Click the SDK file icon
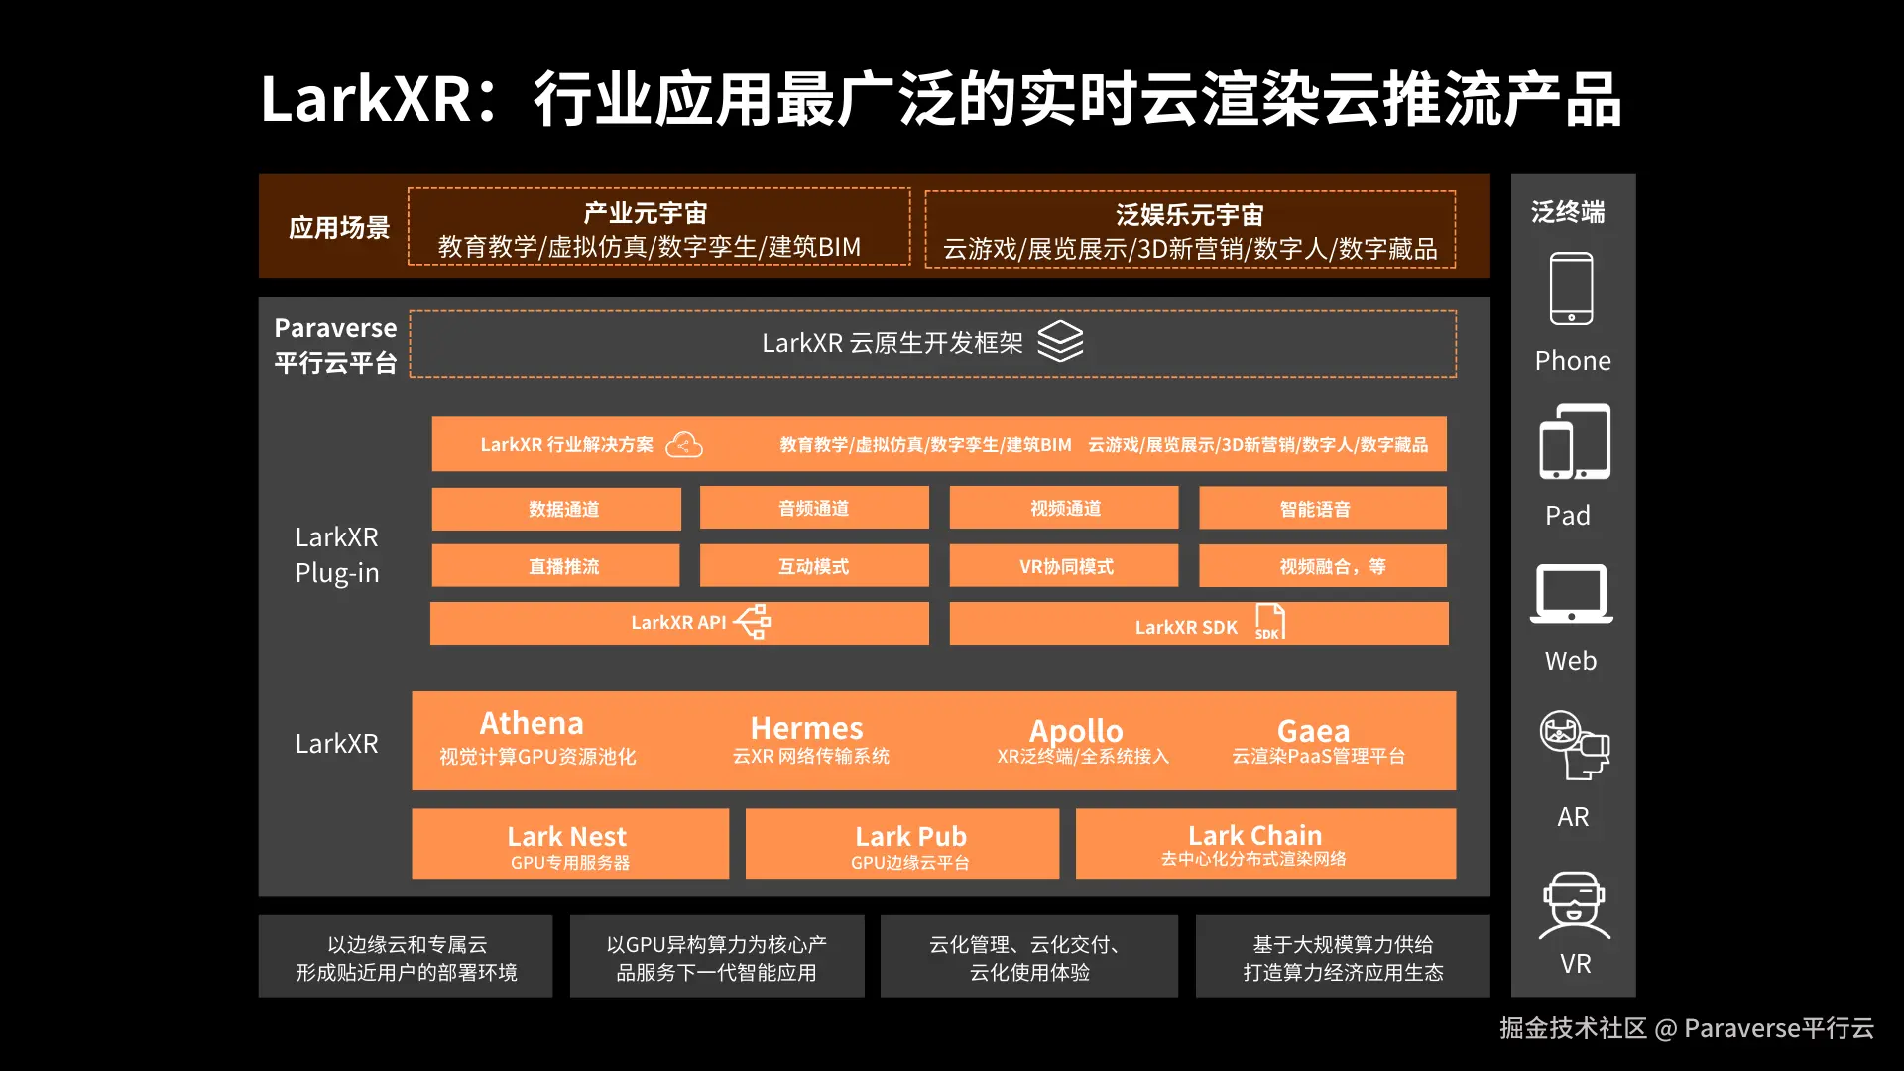The height and width of the screenshot is (1071, 1904). [x=1269, y=623]
